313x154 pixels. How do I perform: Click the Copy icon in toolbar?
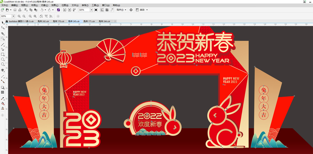click(x=31, y=10)
